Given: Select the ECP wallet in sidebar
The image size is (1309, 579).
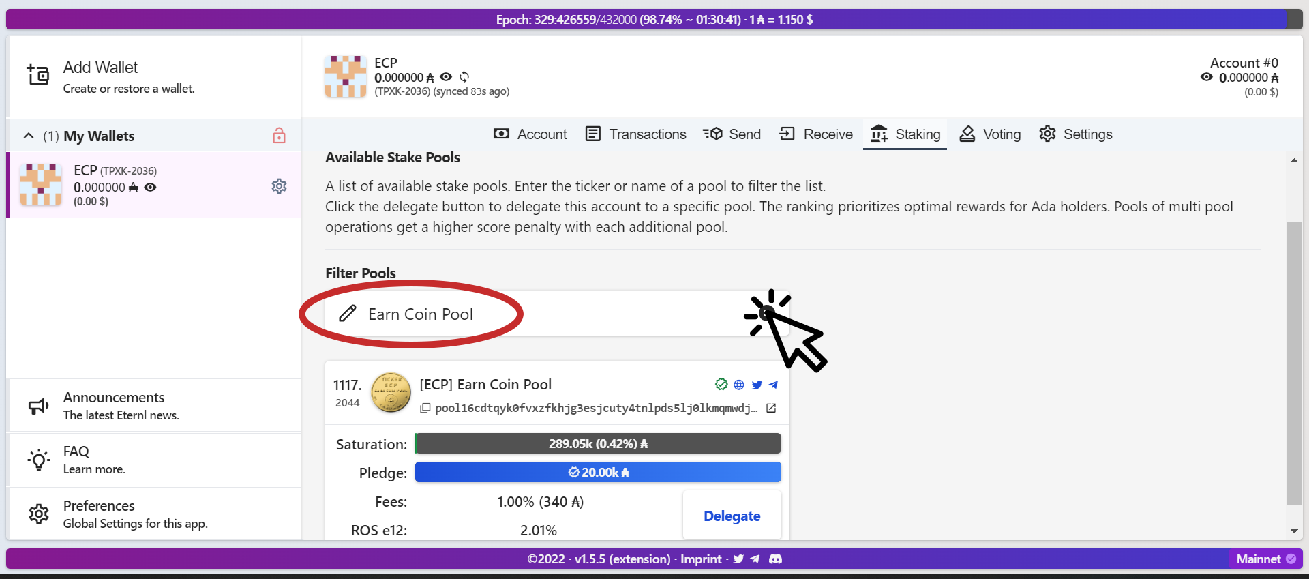Looking at the screenshot, I should [x=154, y=185].
